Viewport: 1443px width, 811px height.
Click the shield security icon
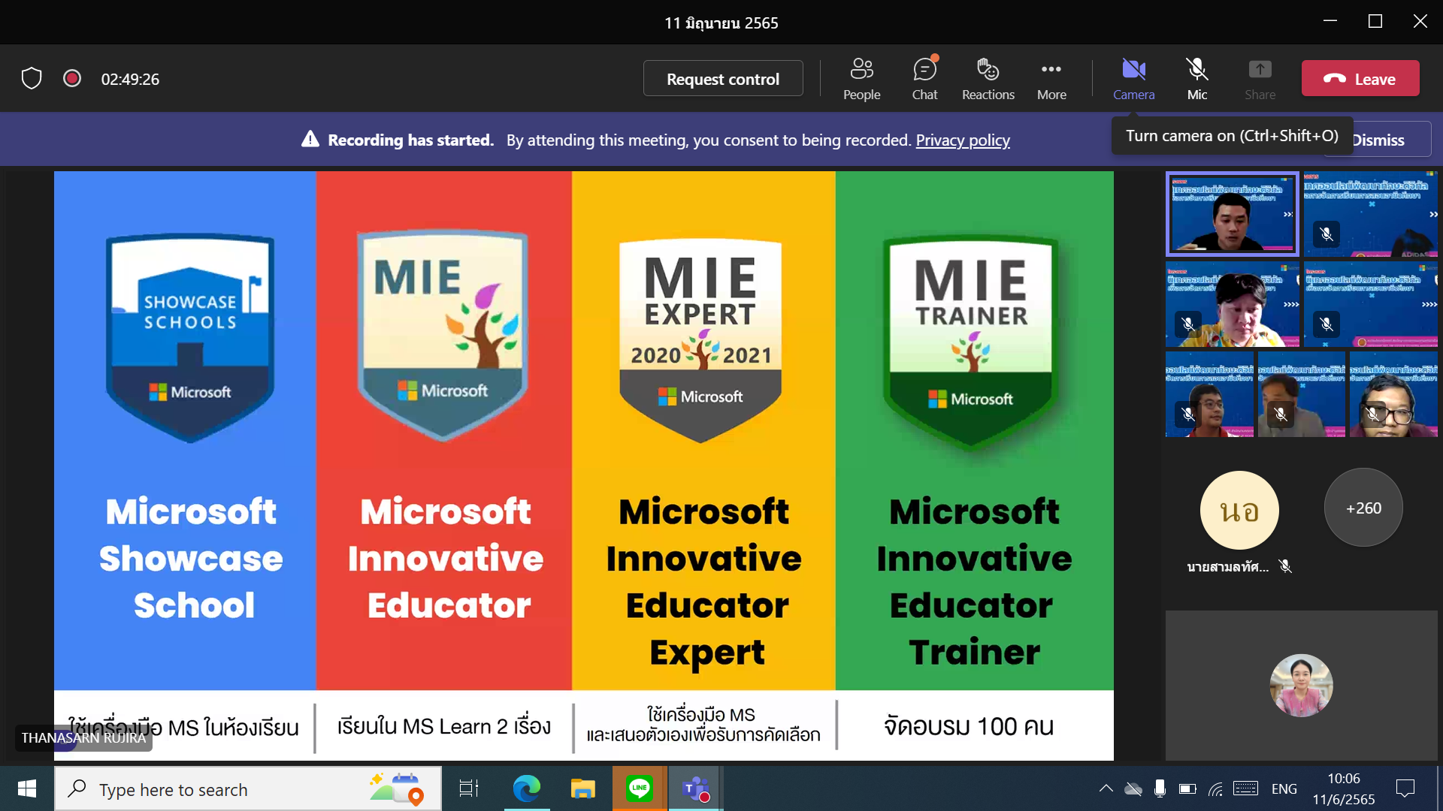point(32,78)
